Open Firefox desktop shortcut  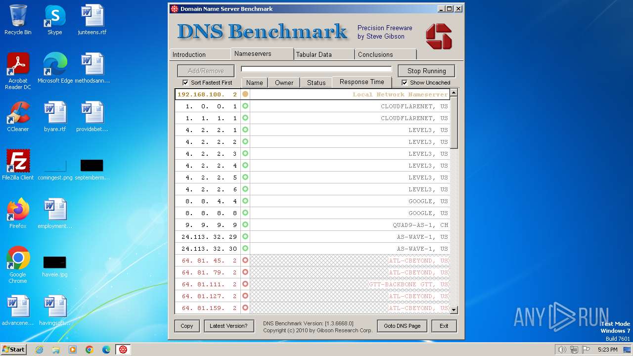pos(18,214)
